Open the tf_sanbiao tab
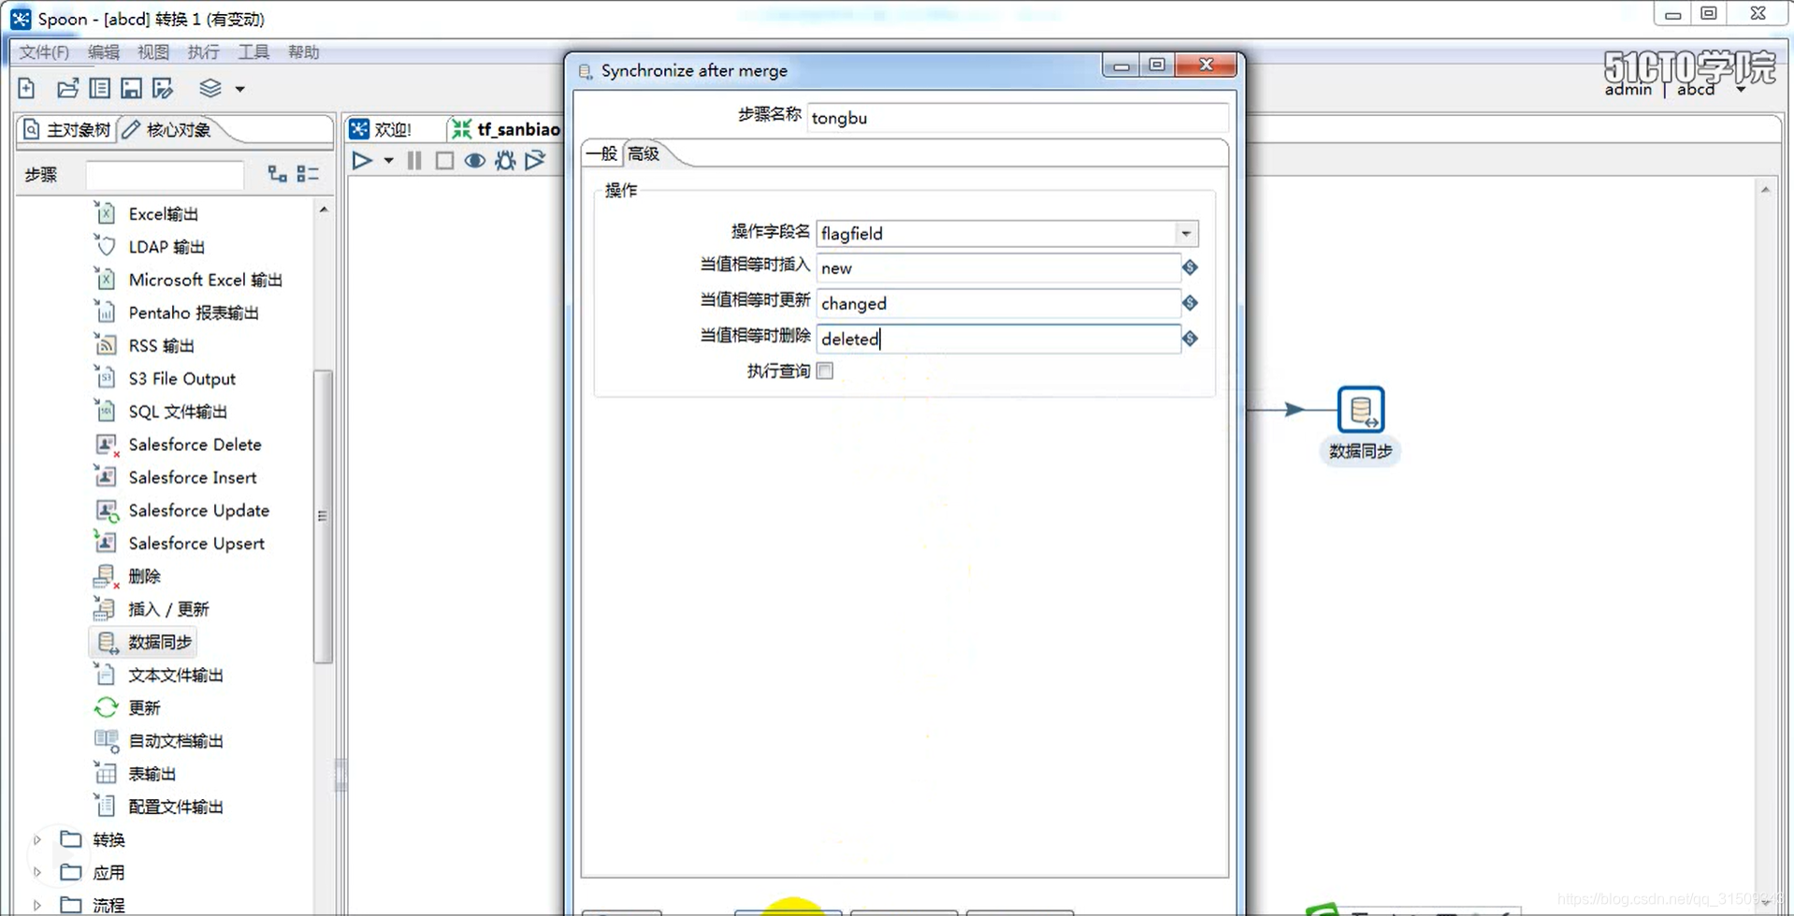The width and height of the screenshot is (1794, 916). pos(506,129)
